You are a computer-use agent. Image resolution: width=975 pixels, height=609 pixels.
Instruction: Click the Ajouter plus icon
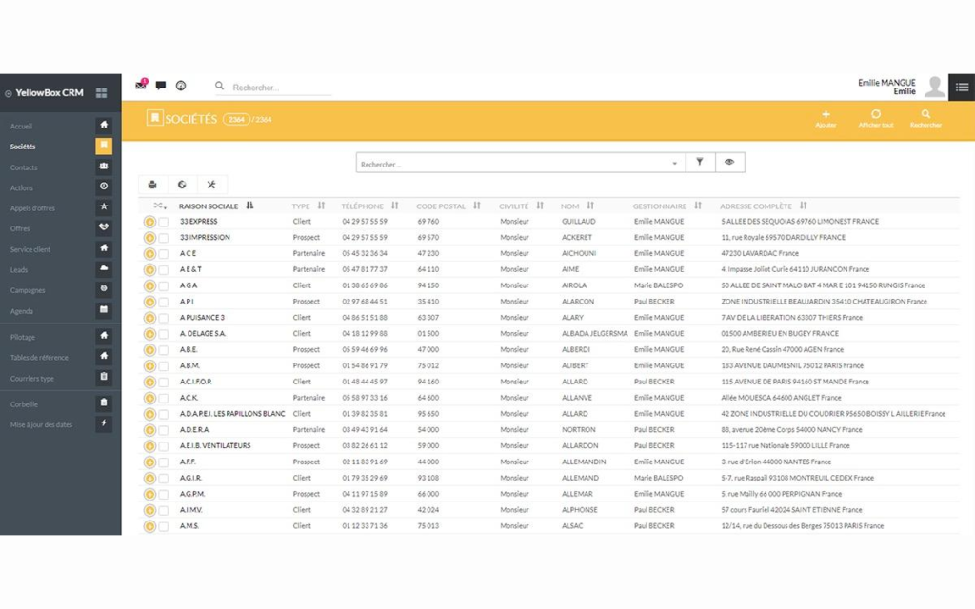point(826,114)
